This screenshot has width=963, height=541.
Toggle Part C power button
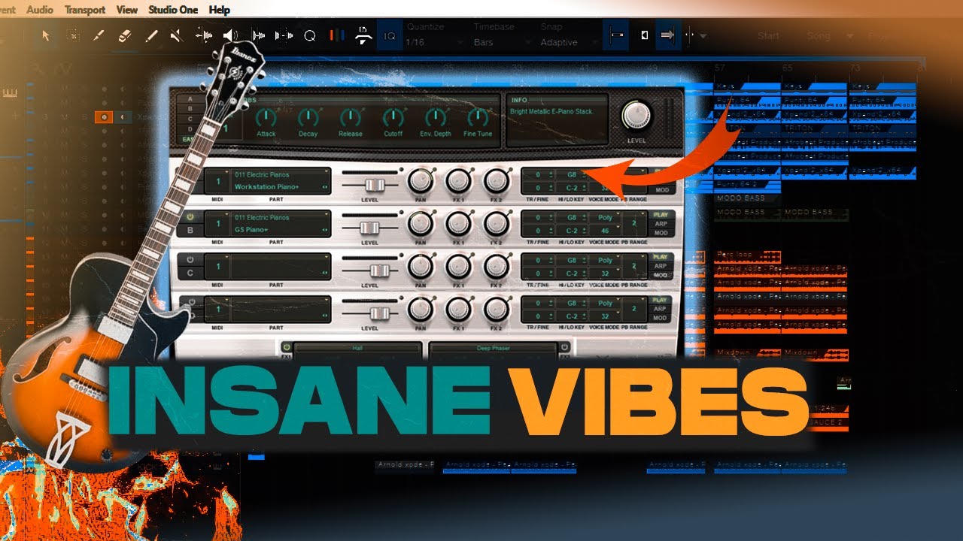click(x=190, y=259)
